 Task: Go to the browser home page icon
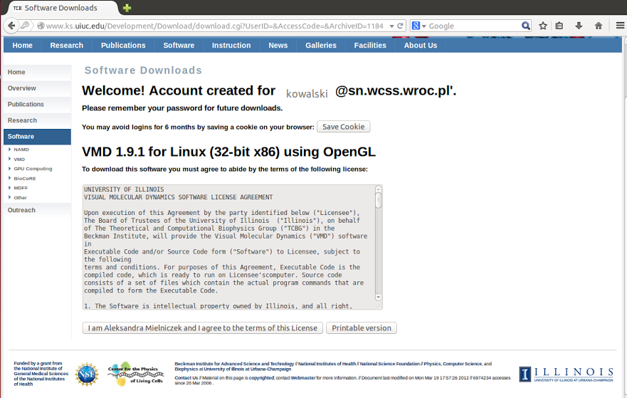coord(599,26)
